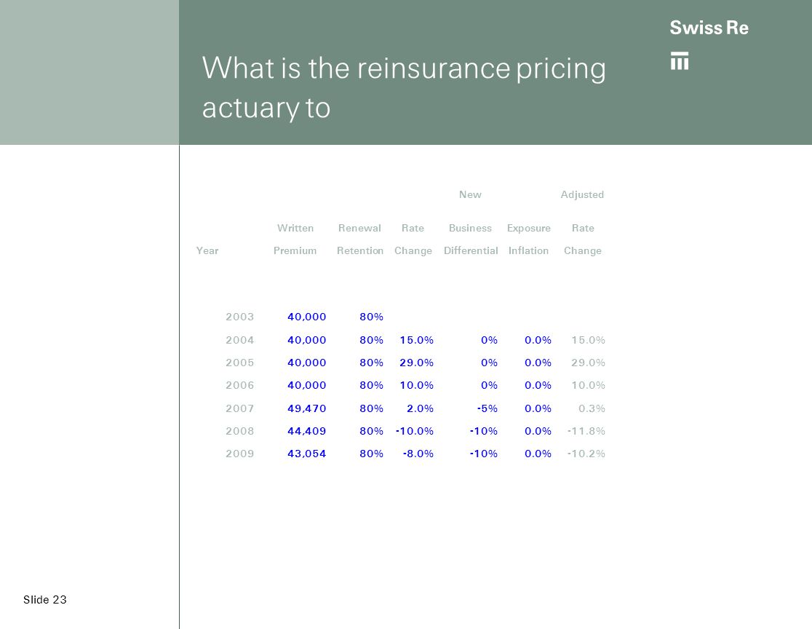Viewport: 812px width, 629px height.
Task: Select the 43,054 premium value for 2009
Action: click(x=306, y=454)
